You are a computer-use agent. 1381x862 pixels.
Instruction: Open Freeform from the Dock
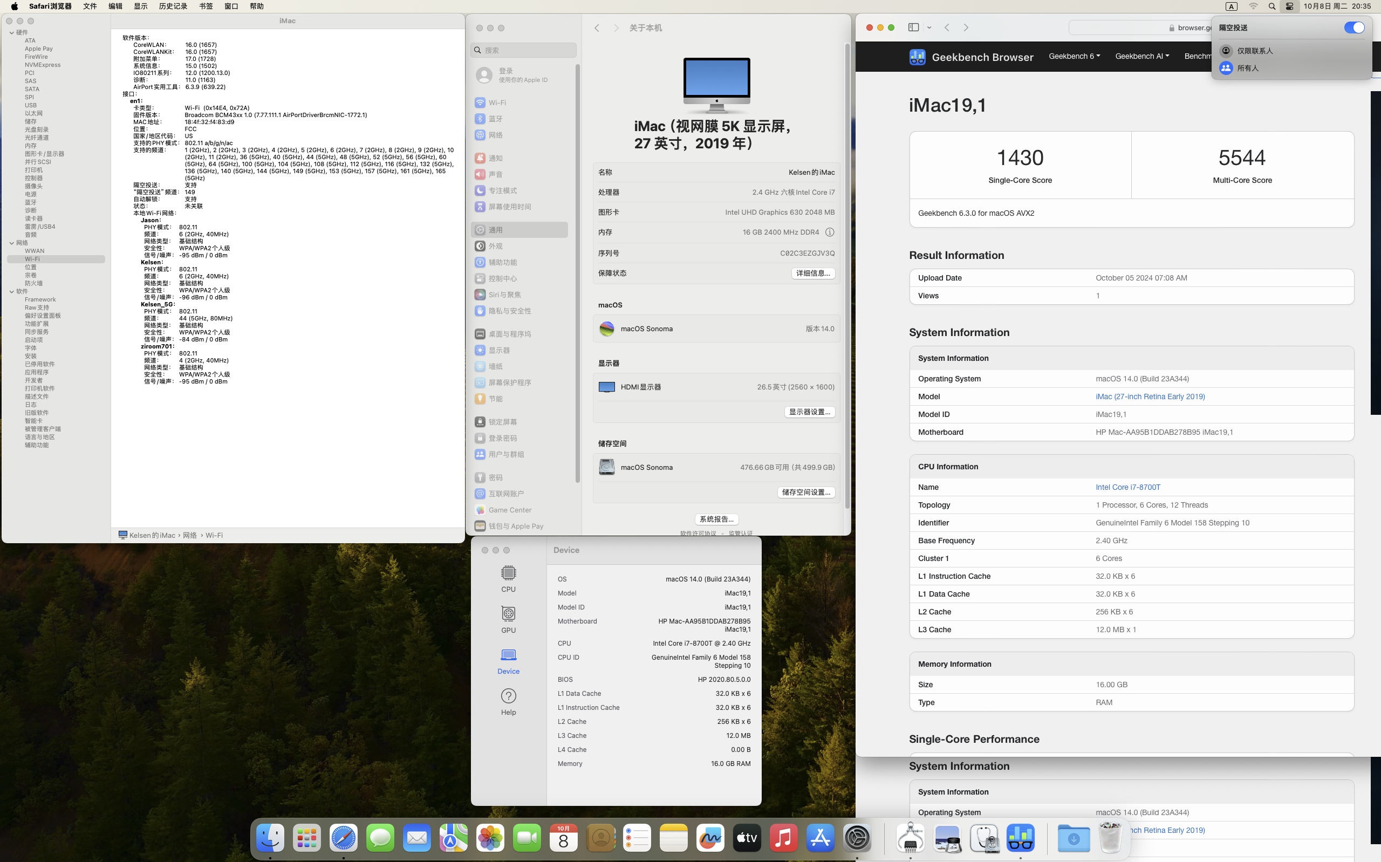pyautogui.click(x=710, y=838)
